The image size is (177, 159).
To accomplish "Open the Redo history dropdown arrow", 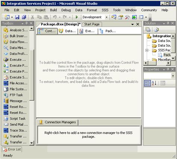I will click(70, 17).
